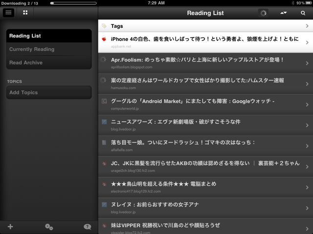Open JC、JKに黒髪 article title
The width and height of the screenshot is (313, 234).
tap(205, 163)
